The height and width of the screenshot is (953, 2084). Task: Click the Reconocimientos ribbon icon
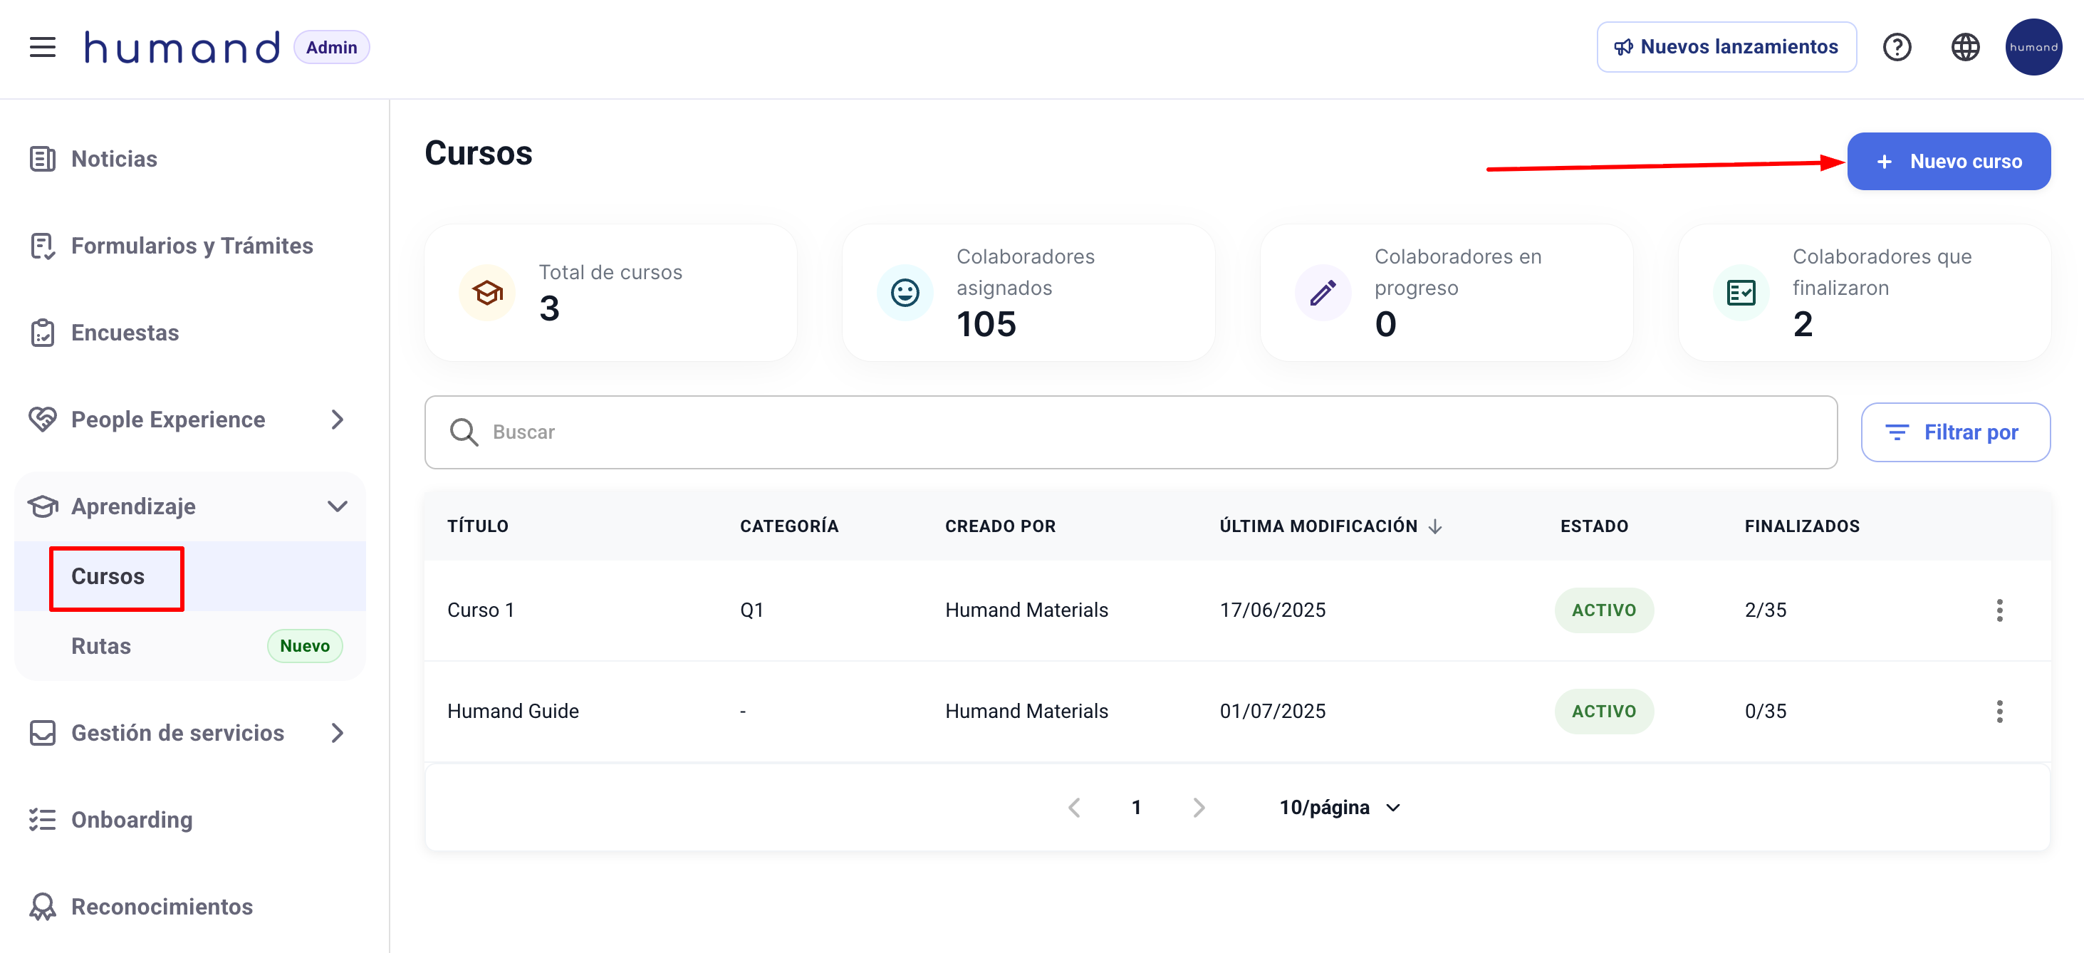coord(42,906)
